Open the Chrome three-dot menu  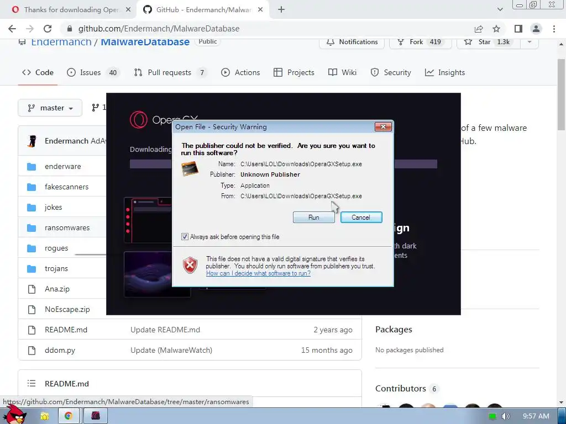point(554,29)
